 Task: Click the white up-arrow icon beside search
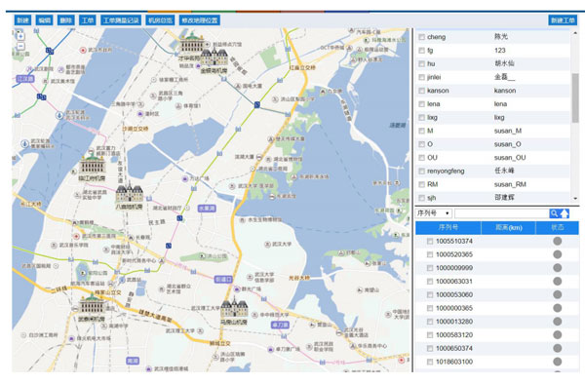565,213
